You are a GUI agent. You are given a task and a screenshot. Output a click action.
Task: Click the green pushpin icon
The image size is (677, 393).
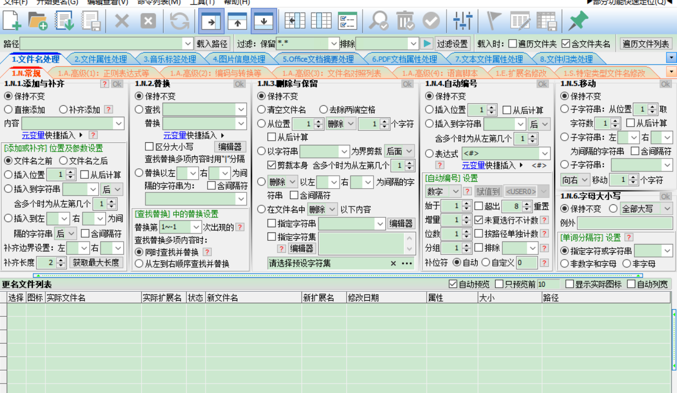578,21
